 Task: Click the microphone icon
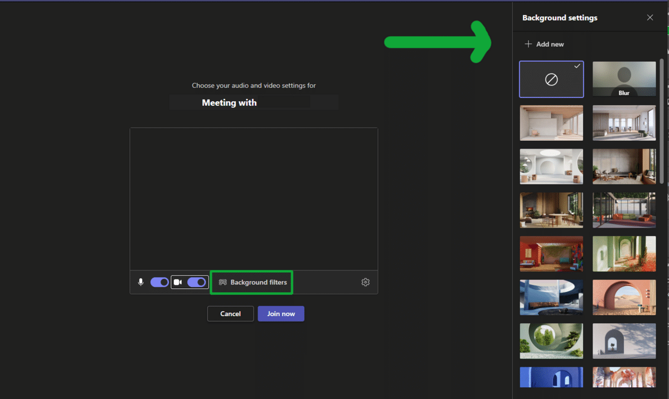click(141, 282)
